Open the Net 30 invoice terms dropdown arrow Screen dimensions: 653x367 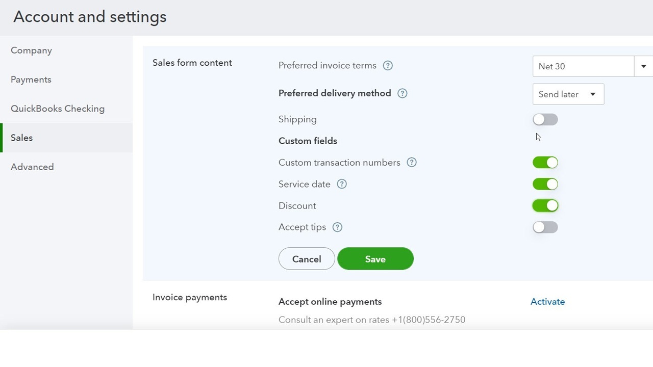point(643,66)
